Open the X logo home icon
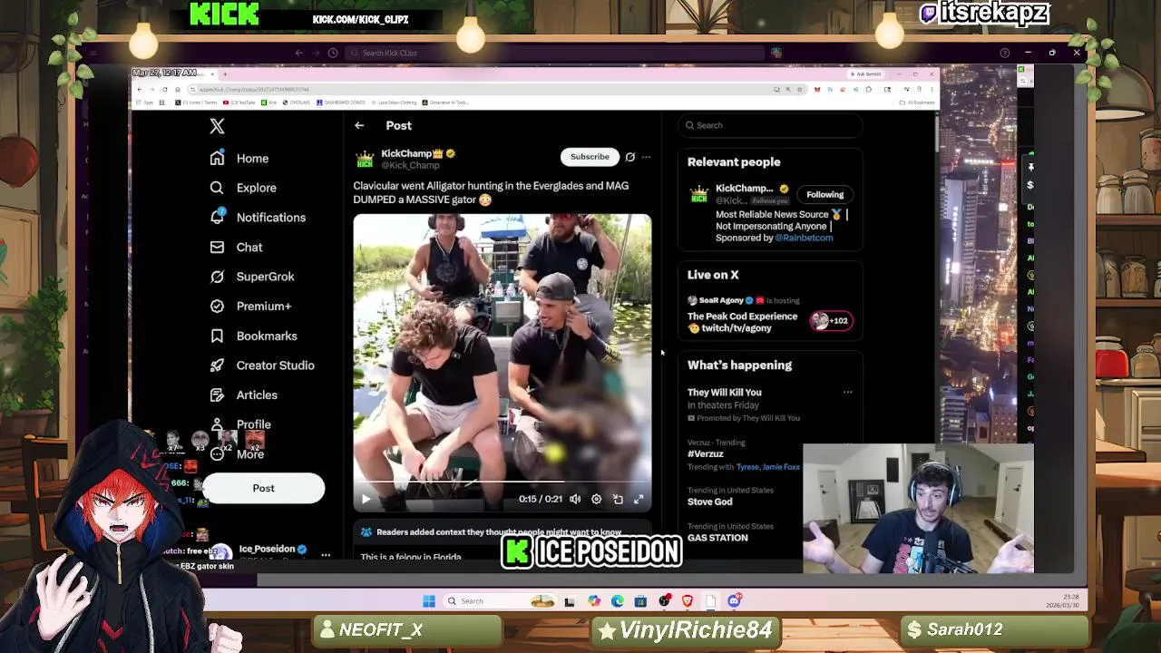1161x653 pixels. 217,126
